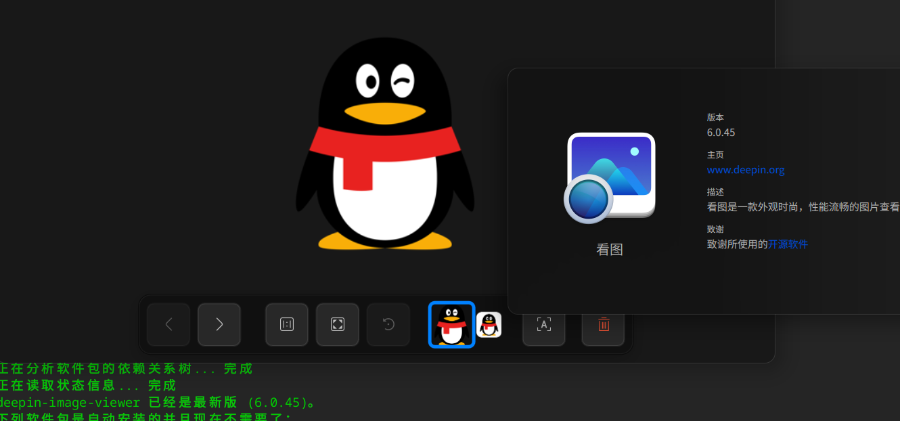Go to the next image
This screenshot has height=421, width=900.
(219, 325)
